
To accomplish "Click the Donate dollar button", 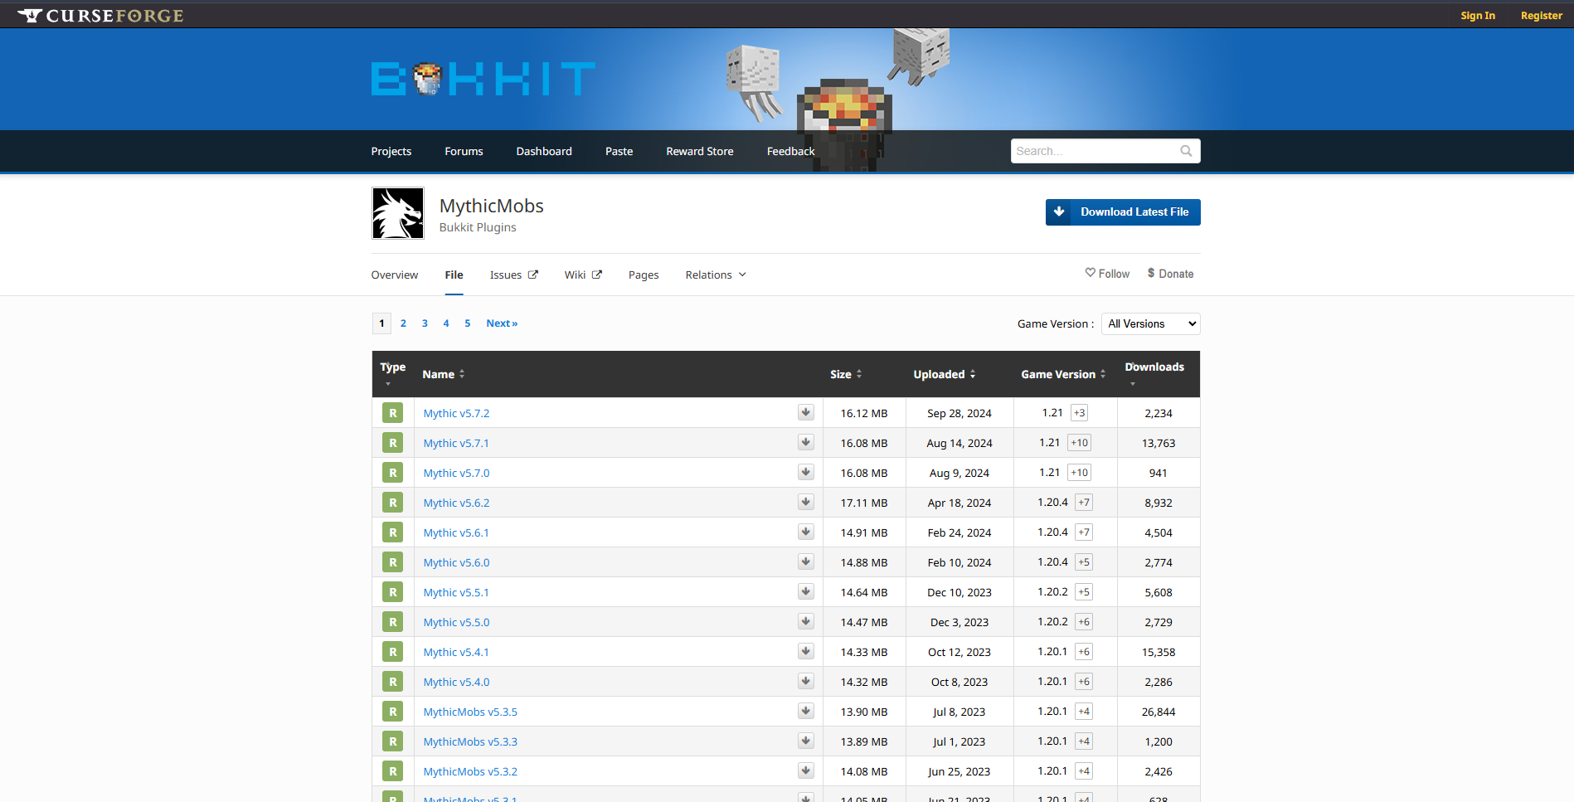I will pos(1170,274).
